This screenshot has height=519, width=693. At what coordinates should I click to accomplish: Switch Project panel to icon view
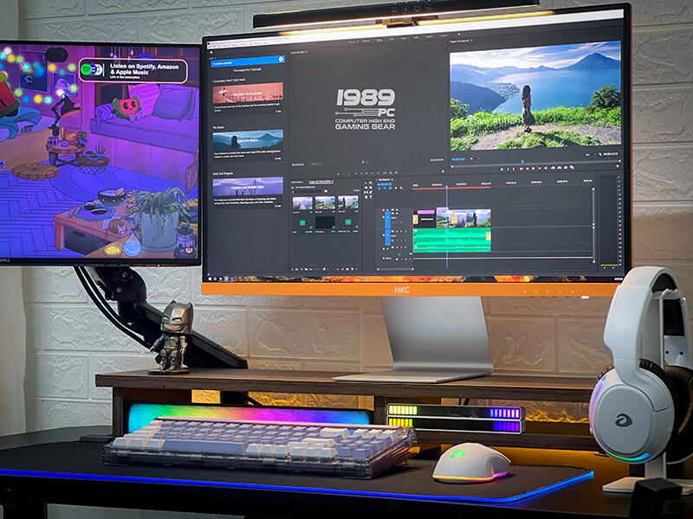click(301, 269)
